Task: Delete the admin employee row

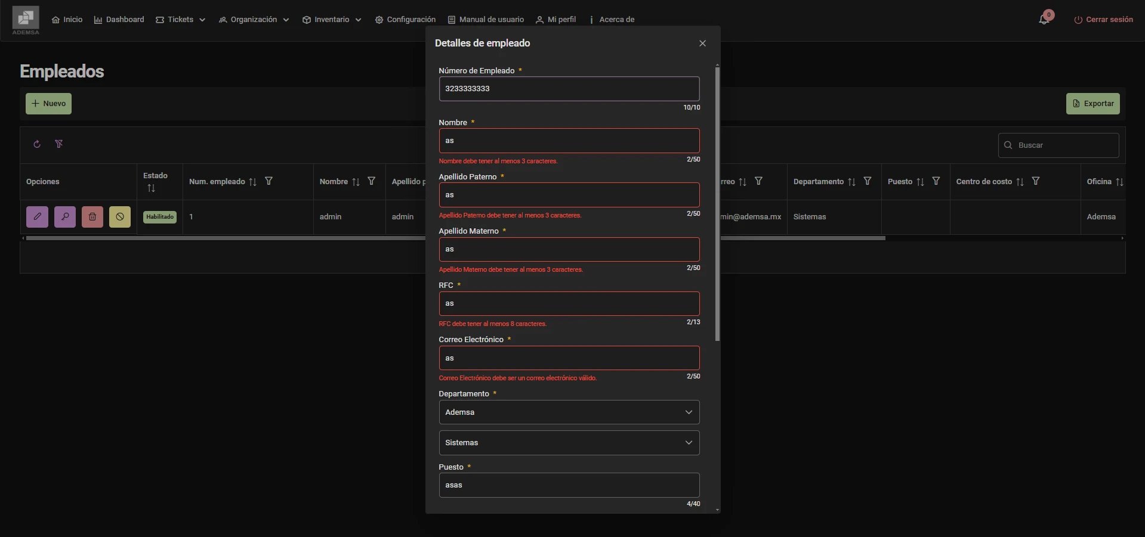Action: (92, 217)
